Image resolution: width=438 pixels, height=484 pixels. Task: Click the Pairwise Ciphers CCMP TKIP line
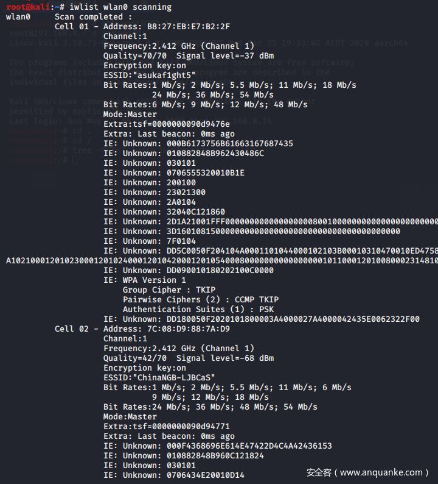tap(200, 299)
